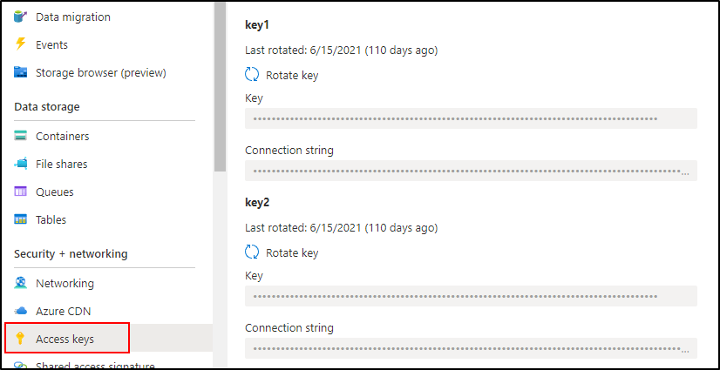Open the Events menu label
The image size is (720, 370).
click(x=51, y=44)
